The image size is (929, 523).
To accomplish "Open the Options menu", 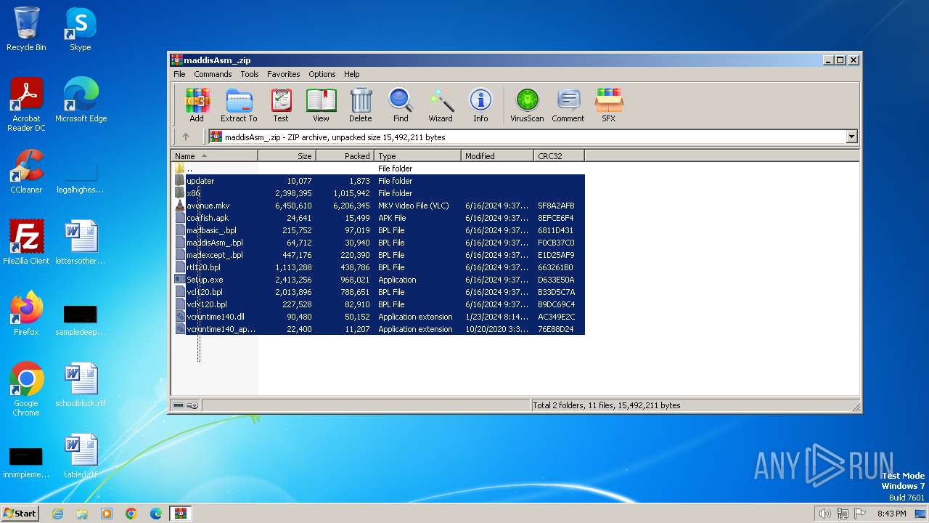I will pyautogui.click(x=322, y=74).
